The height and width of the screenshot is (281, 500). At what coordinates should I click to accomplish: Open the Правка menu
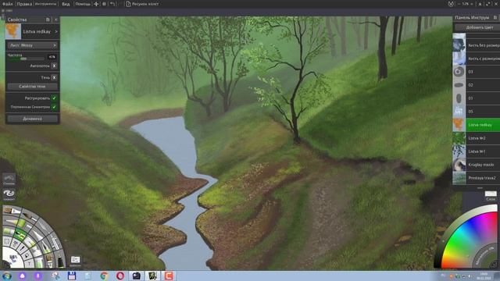click(x=24, y=4)
